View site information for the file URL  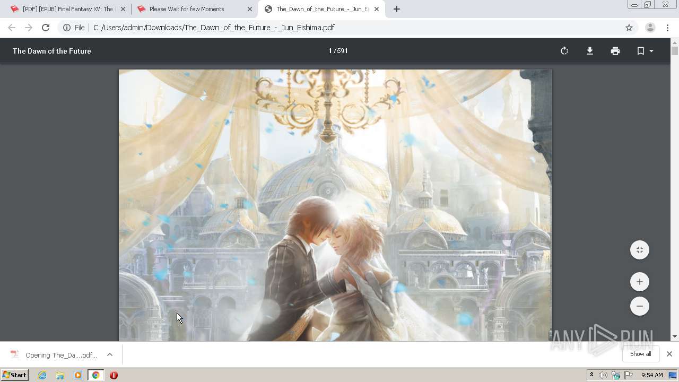[74, 28]
